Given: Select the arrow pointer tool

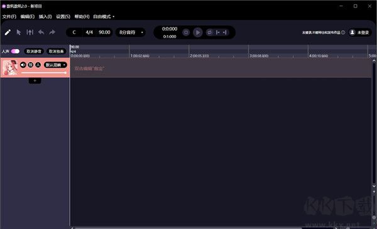Looking at the screenshot, I should [19, 32].
